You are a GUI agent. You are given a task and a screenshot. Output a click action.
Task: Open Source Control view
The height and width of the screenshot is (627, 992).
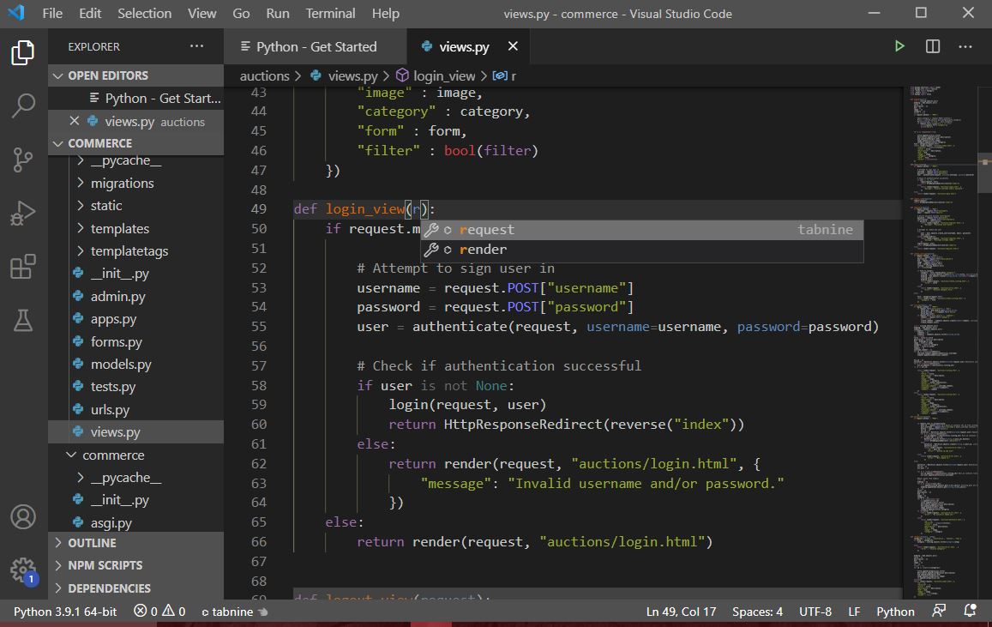(x=23, y=160)
